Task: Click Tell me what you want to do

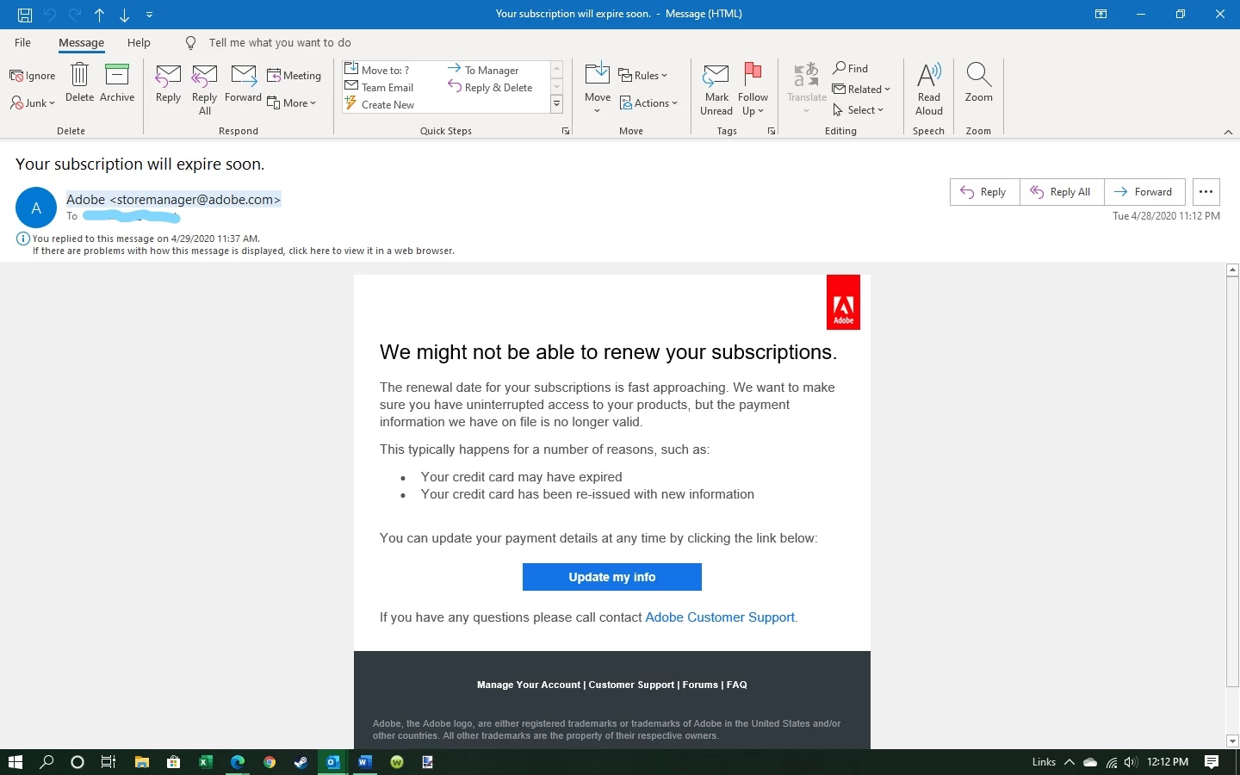Action: pyautogui.click(x=279, y=42)
